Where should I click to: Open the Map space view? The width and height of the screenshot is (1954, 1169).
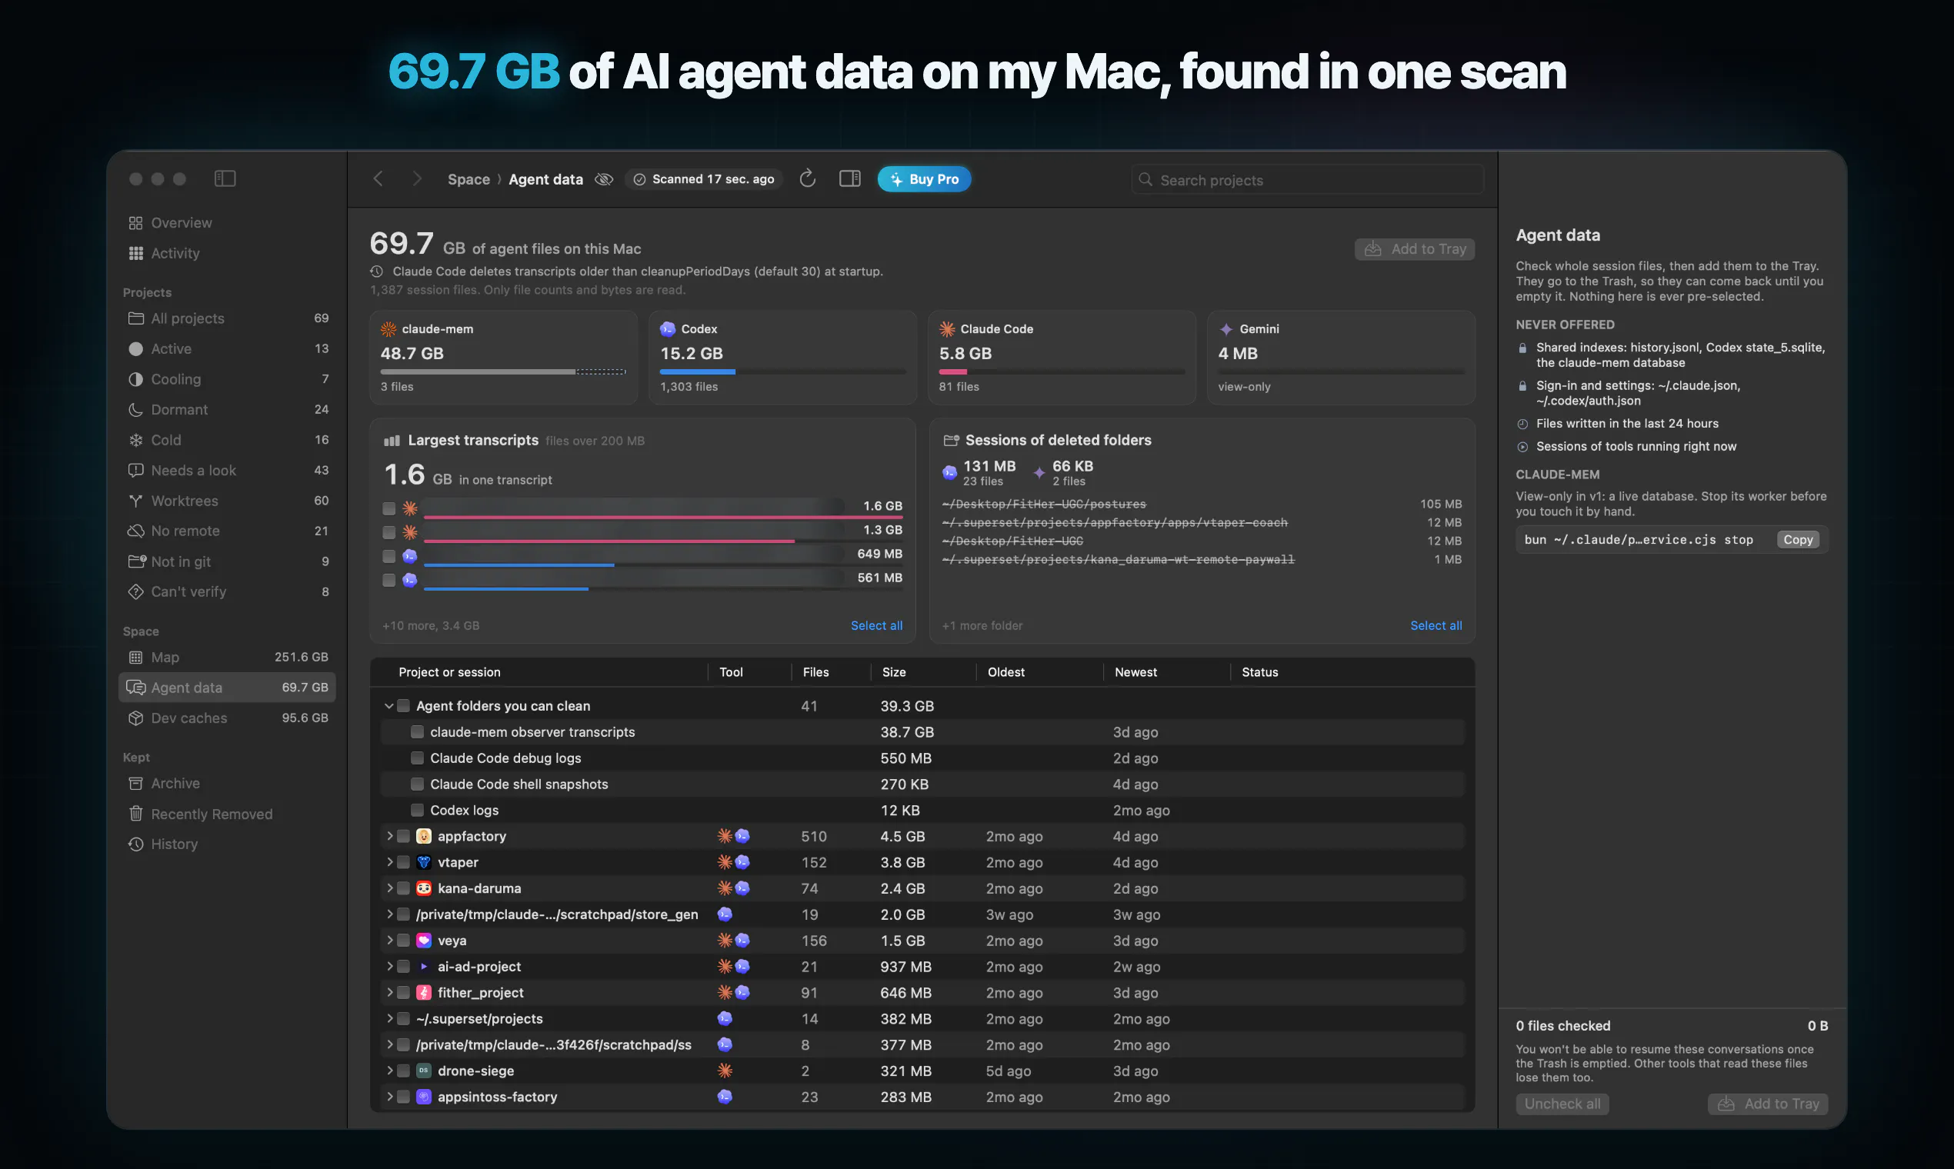(227, 657)
